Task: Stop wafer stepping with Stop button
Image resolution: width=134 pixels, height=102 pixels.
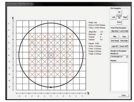Action: tap(124, 36)
